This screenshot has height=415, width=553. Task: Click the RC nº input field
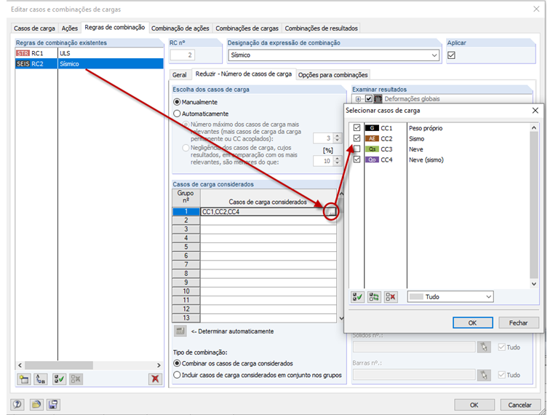coord(183,55)
